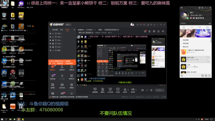
Task: Toggle the preview eye icon beside settings gear
Action: pos(147,90)
